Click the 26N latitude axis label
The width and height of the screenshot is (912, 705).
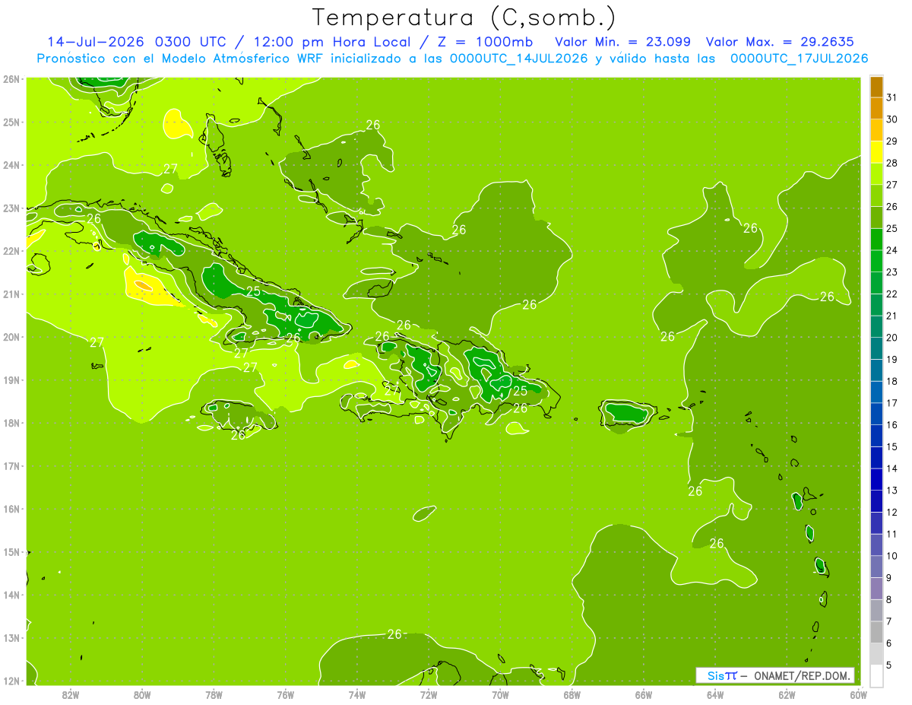pyautogui.click(x=11, y=79)
